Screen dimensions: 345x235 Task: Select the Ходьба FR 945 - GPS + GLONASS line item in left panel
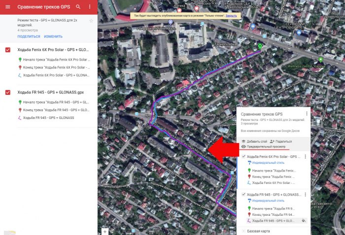tap(46, 118)
